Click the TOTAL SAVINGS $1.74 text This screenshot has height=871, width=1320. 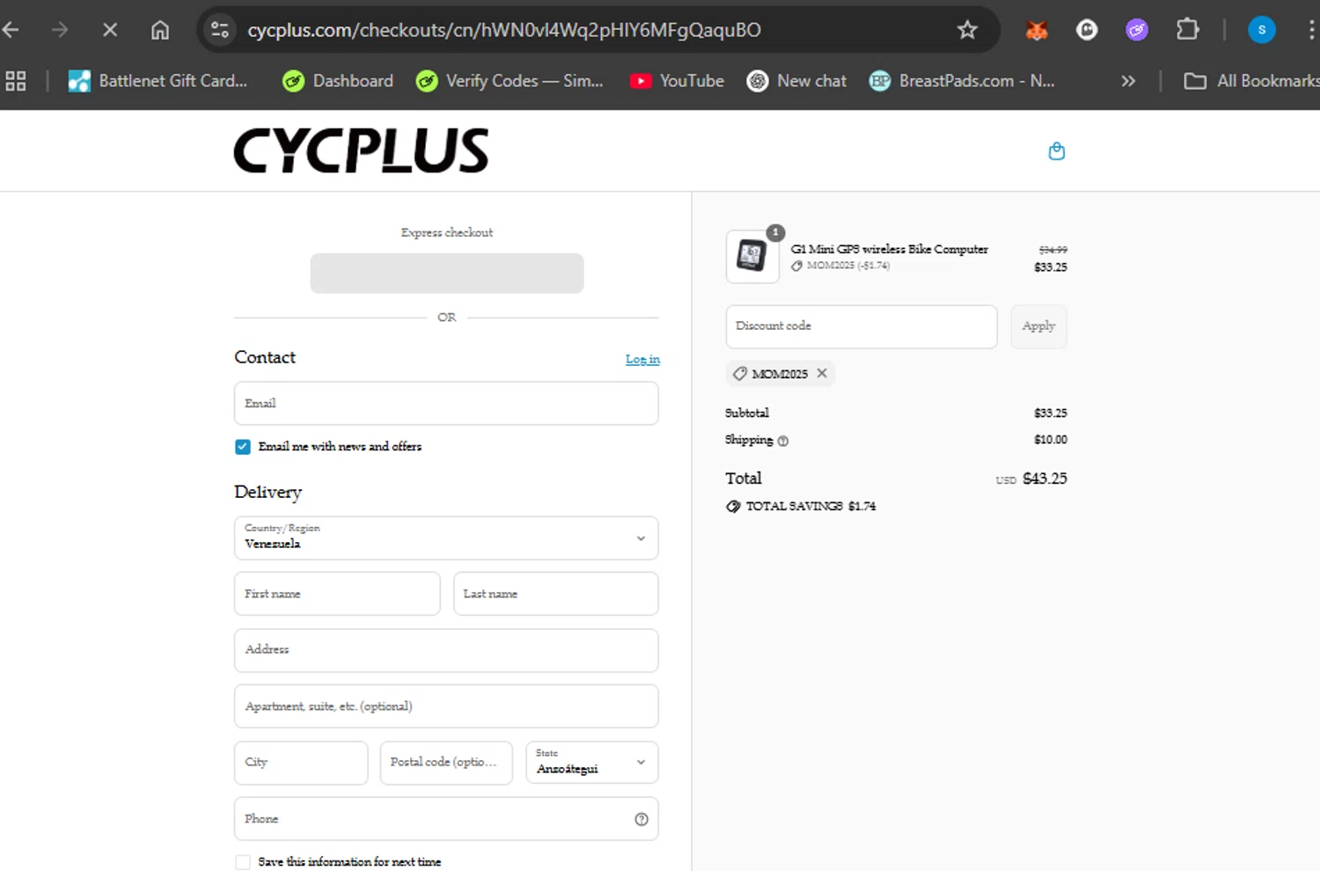[810, 506]
